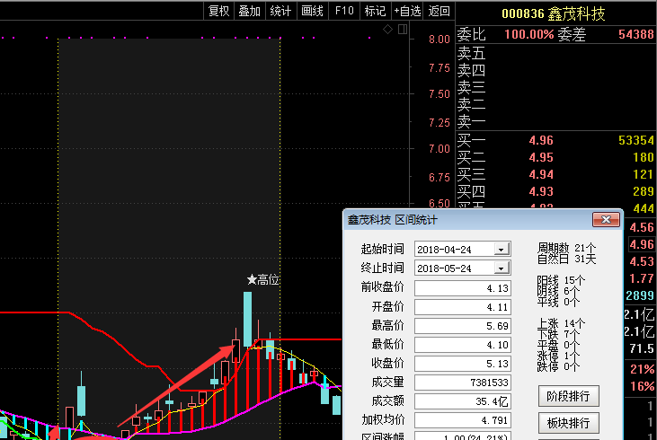Click the 开盘价 value 4.11
The width and height of the screenshot is (657, 440).
tap(463, 307)
